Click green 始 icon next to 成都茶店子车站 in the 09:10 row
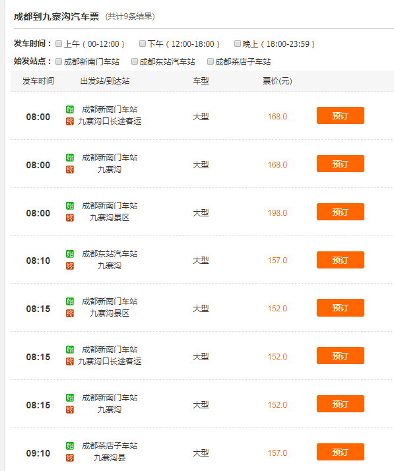 click(x=70, y=446)
